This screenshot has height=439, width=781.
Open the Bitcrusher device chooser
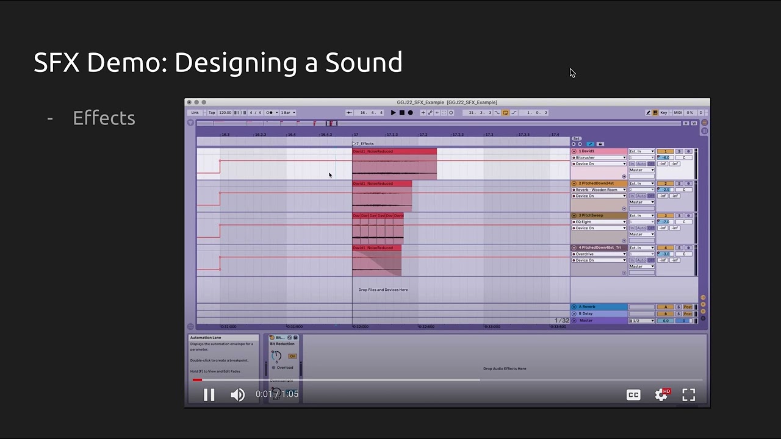(x=599, y=157)
